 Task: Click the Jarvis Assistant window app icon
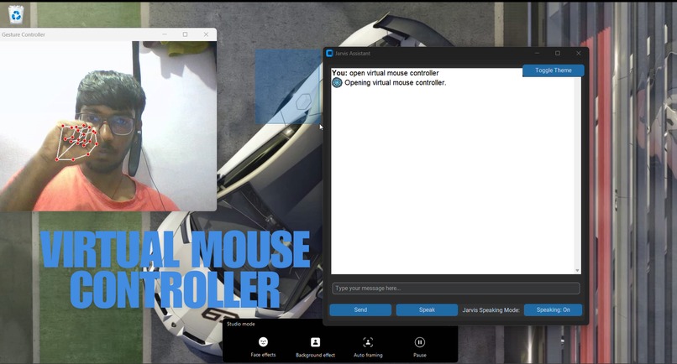(x=329, y=53)
